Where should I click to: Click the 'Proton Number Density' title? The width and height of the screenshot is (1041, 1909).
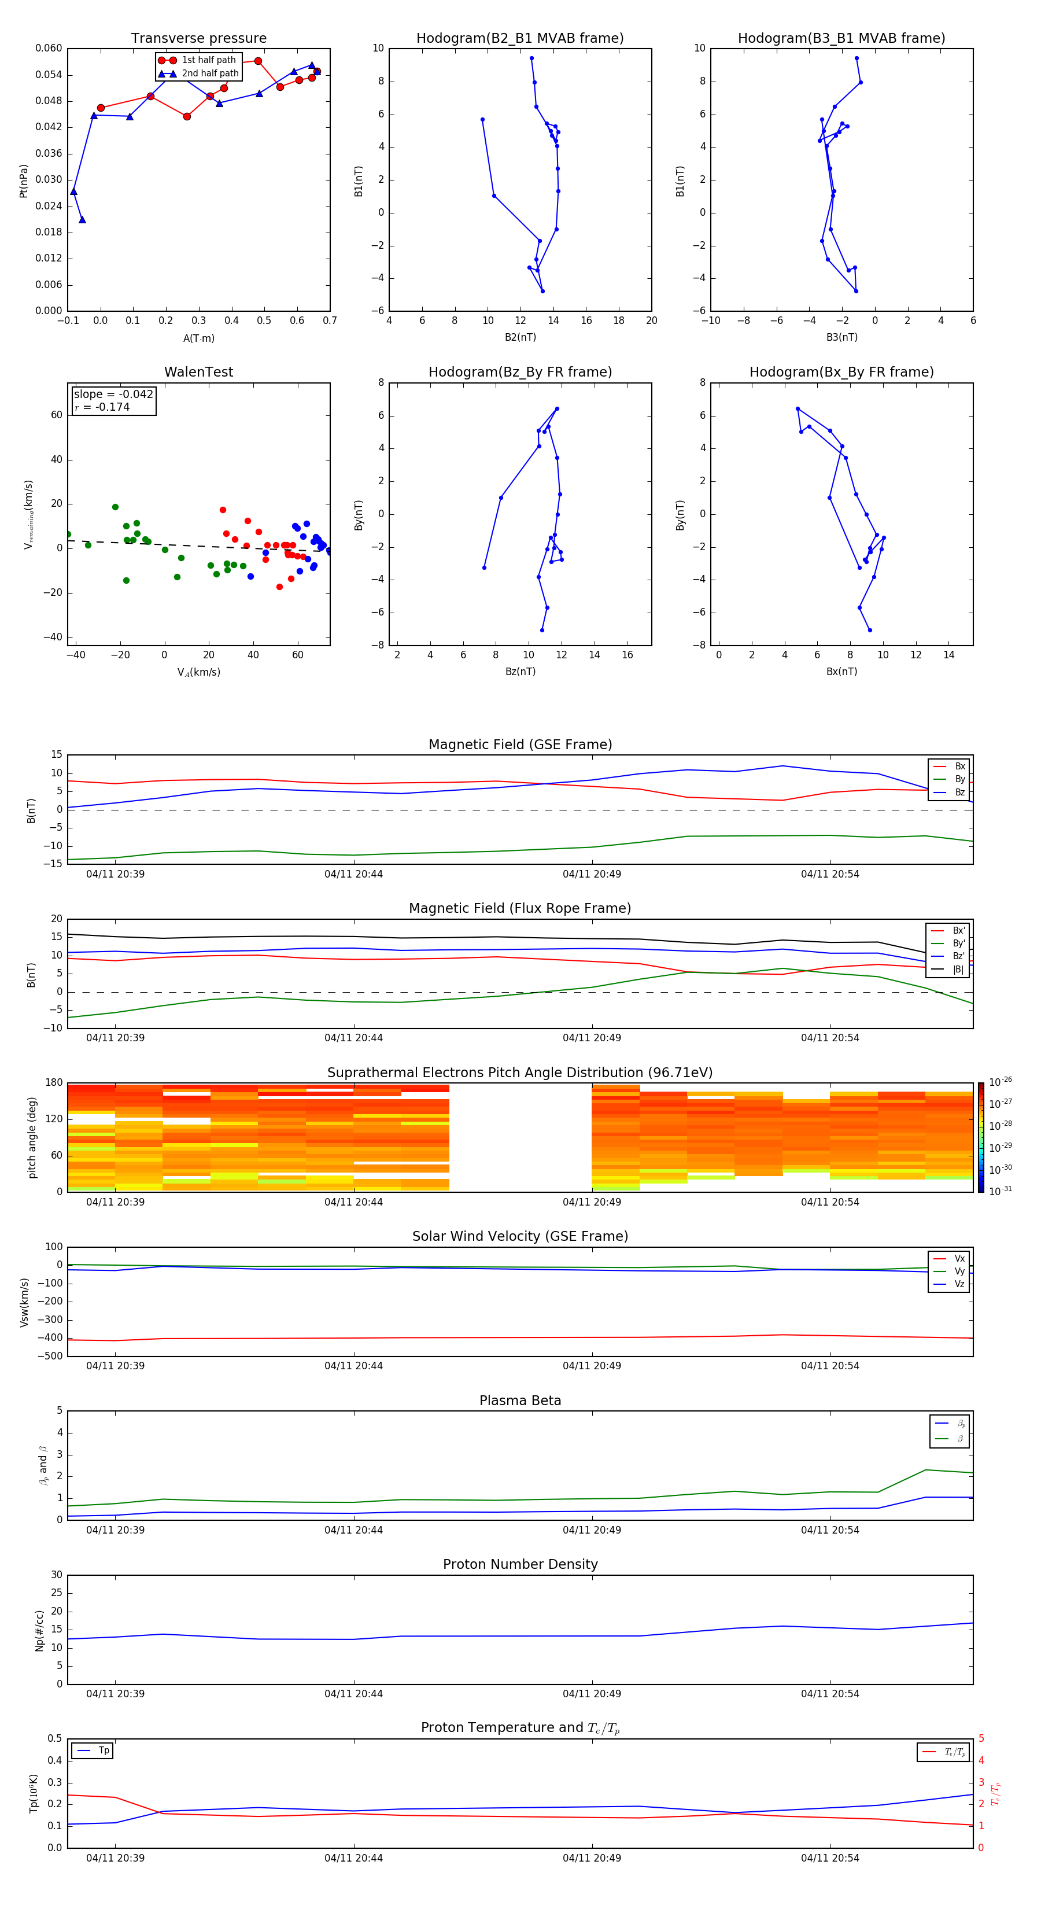coord(520,1564)
